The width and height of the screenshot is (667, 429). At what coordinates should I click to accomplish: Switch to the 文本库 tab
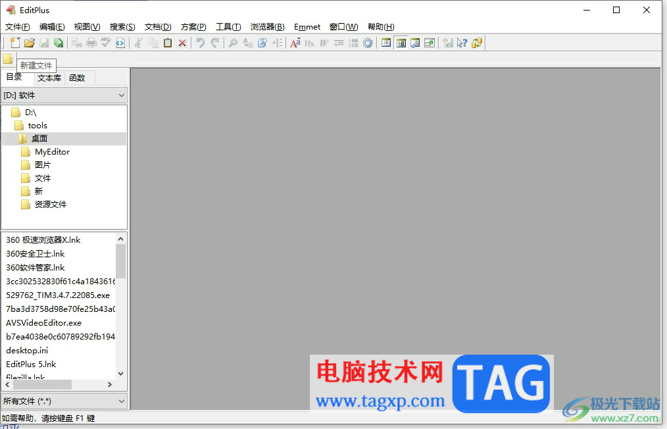(49, 78)
